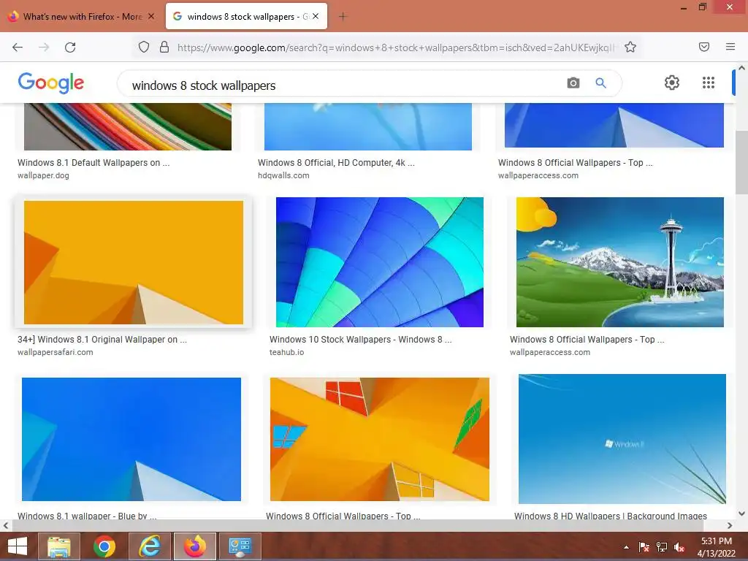Click the hdqwalls.com source text
The height and width of the screenshot is (561, 748).
[283, 175]
